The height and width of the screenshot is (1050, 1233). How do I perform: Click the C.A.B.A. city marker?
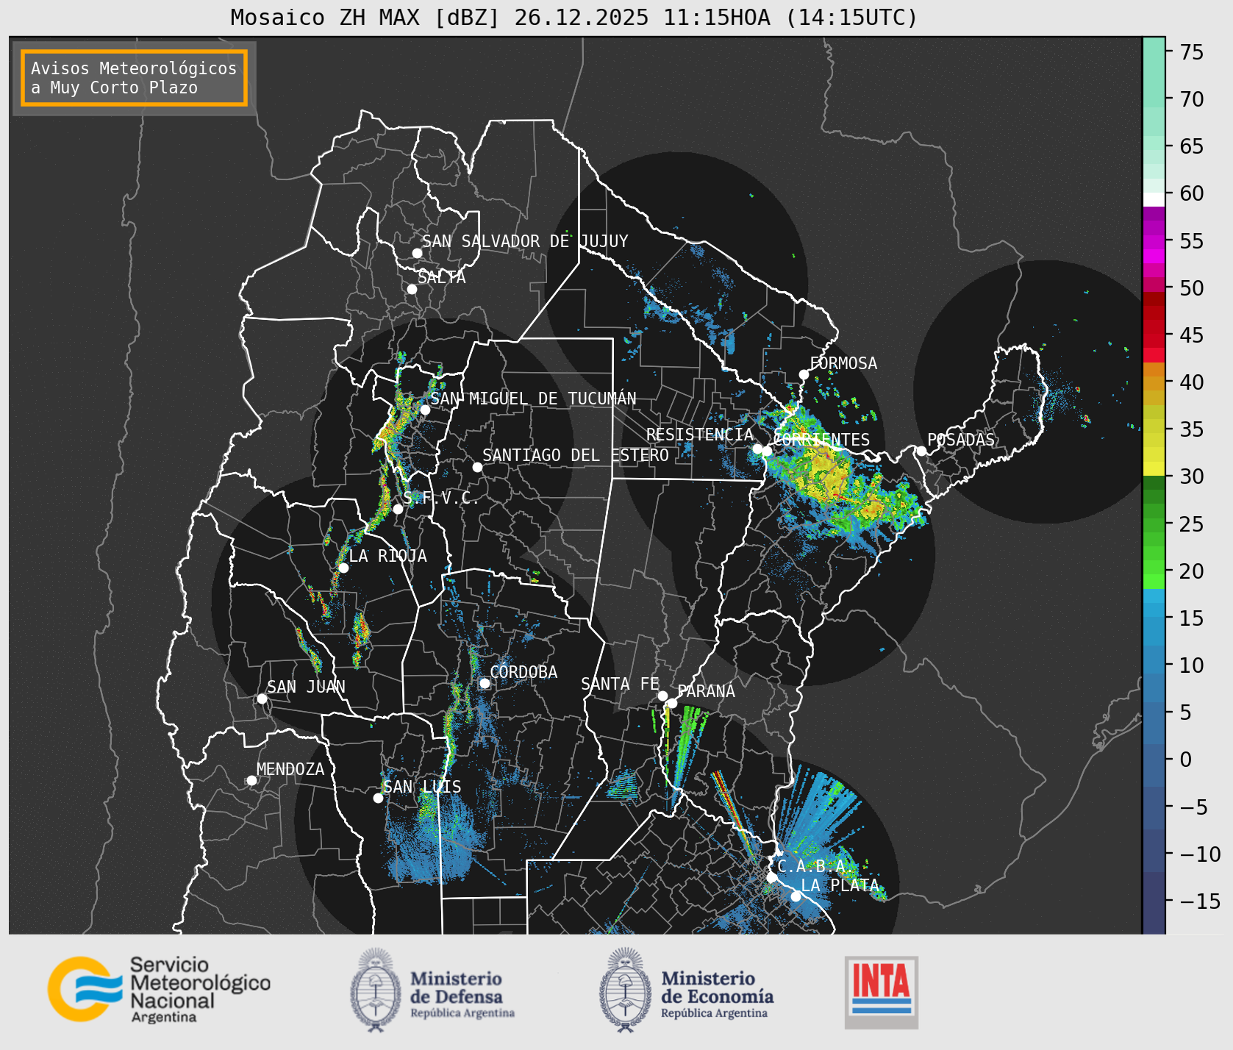[772, 877]
